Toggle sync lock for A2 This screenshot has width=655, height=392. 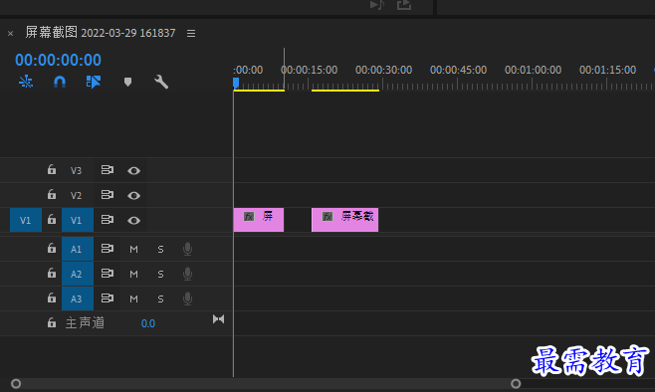tap(108, 274)
